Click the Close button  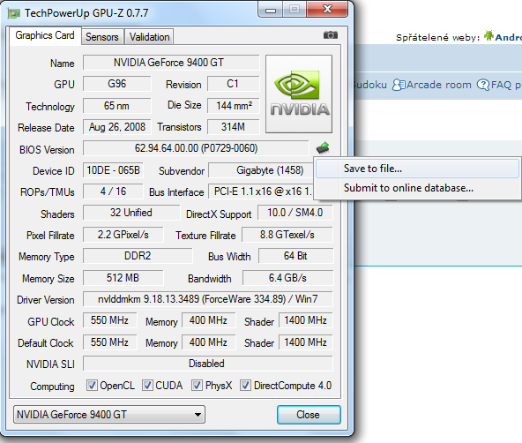click(309, 415)
